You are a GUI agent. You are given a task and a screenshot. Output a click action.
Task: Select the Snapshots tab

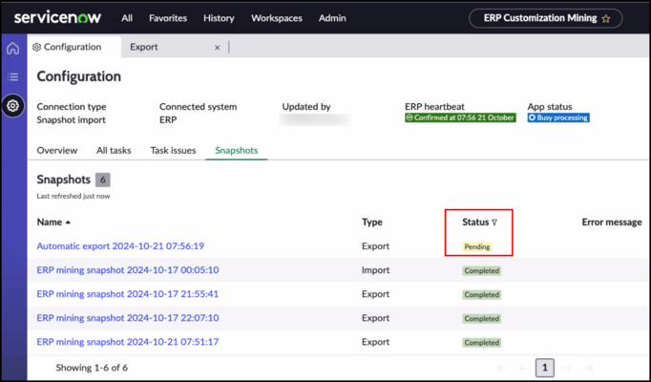pyautogui.click(x=236, y=150)
